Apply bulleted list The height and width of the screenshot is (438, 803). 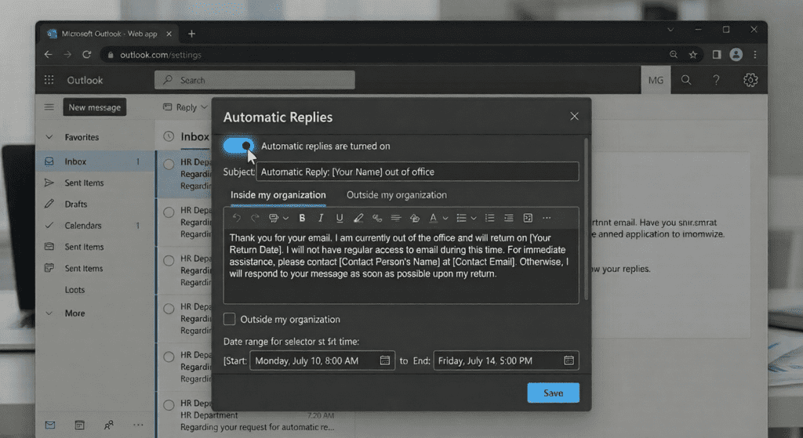(x=461, y=218)
